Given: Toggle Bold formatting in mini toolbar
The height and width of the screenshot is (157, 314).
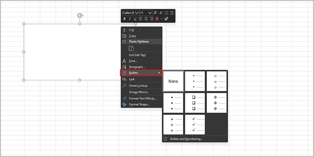Looking at the screenshot, I should coord(124,19).
